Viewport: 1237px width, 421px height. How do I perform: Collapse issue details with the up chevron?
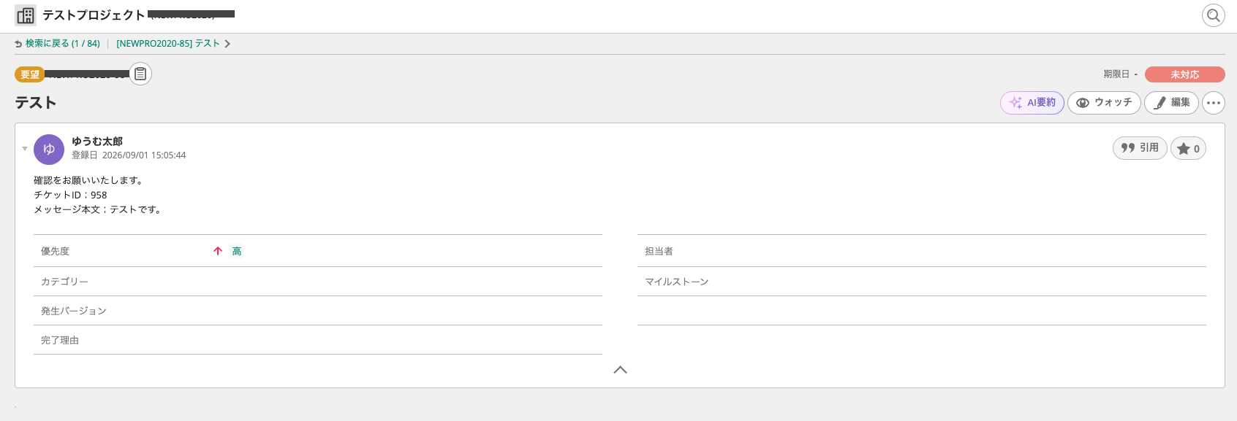(x=620, y=370)
